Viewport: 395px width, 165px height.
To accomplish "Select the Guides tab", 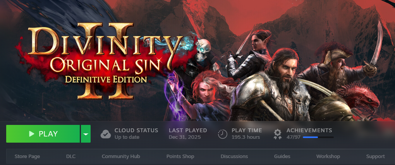I will coord(282,157).
